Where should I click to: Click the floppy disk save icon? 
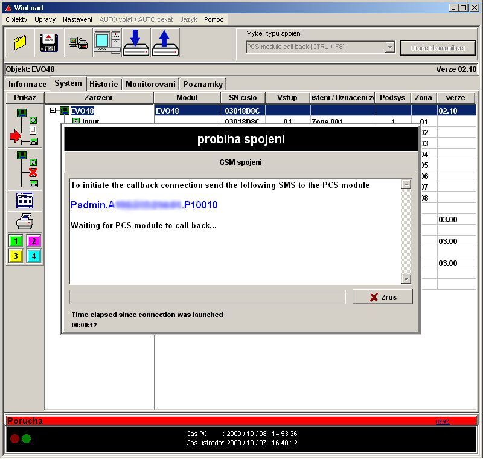[x=49, y=43]
